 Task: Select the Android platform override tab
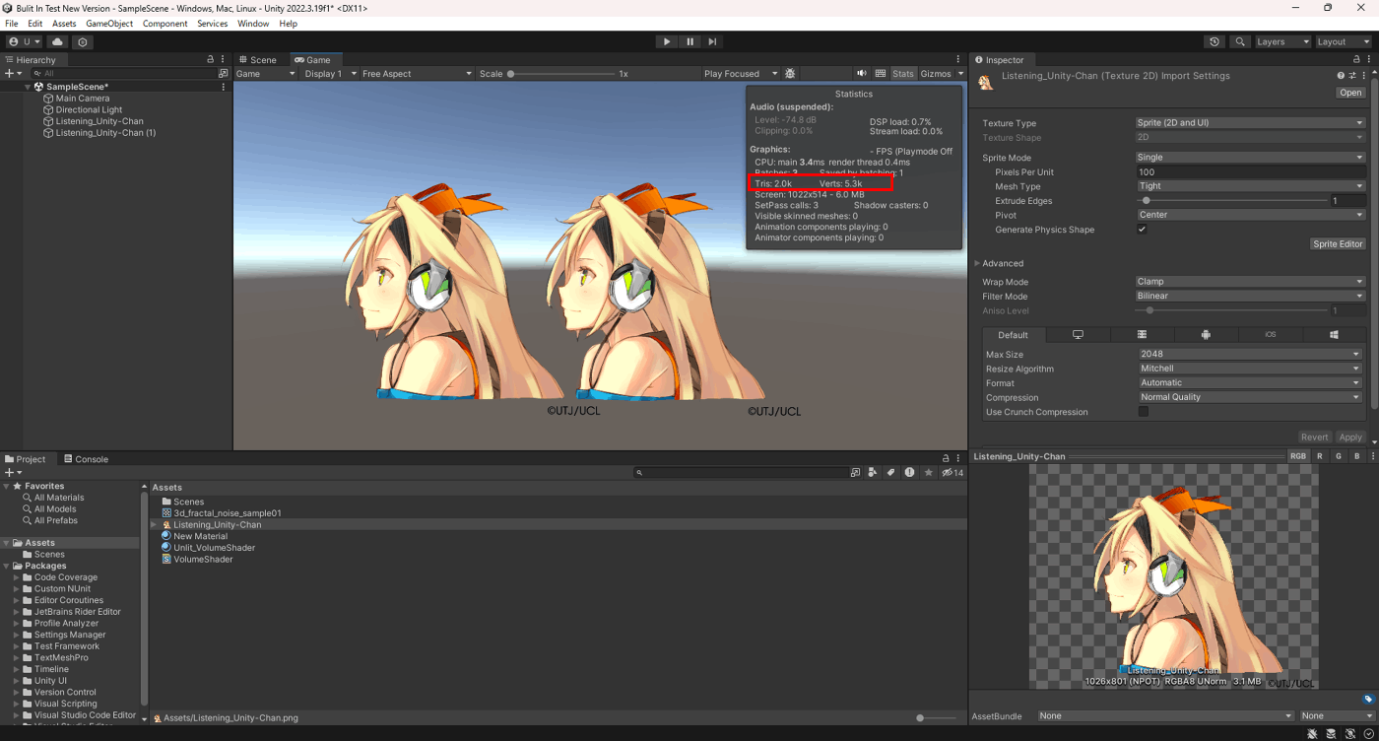pos(1206,335)
